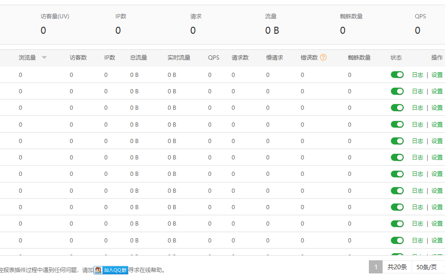This screenshot has height=280, width=445.
Task: Go to page 1 in pagination
Action: pyautogui.click(x=376, y=267)
